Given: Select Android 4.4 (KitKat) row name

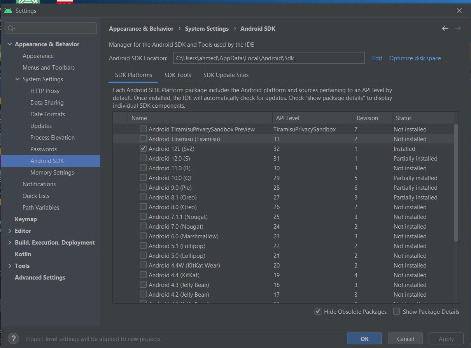Looking at the screenshot, I should tap(174, 275).
